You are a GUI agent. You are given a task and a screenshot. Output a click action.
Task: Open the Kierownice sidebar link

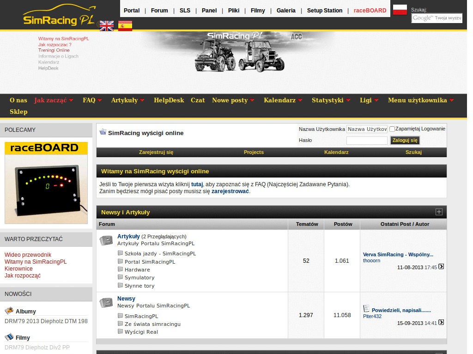coord(18,269)
